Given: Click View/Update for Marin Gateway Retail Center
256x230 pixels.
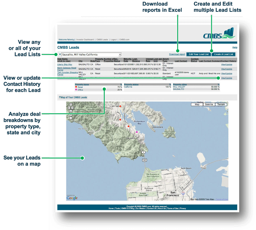Looking at the screenshot, I should 227,69.
